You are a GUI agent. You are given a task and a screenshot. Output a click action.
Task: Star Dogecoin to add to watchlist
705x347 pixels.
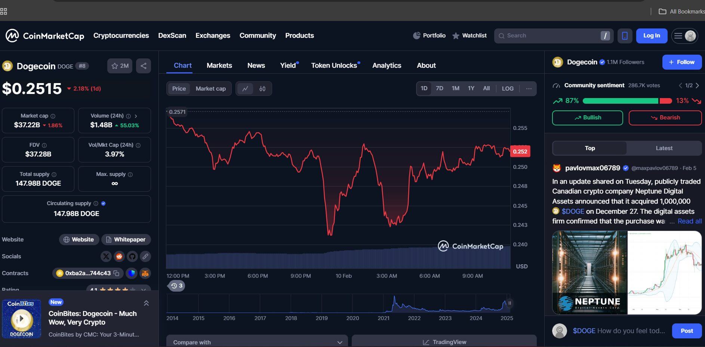pos(114,66)
